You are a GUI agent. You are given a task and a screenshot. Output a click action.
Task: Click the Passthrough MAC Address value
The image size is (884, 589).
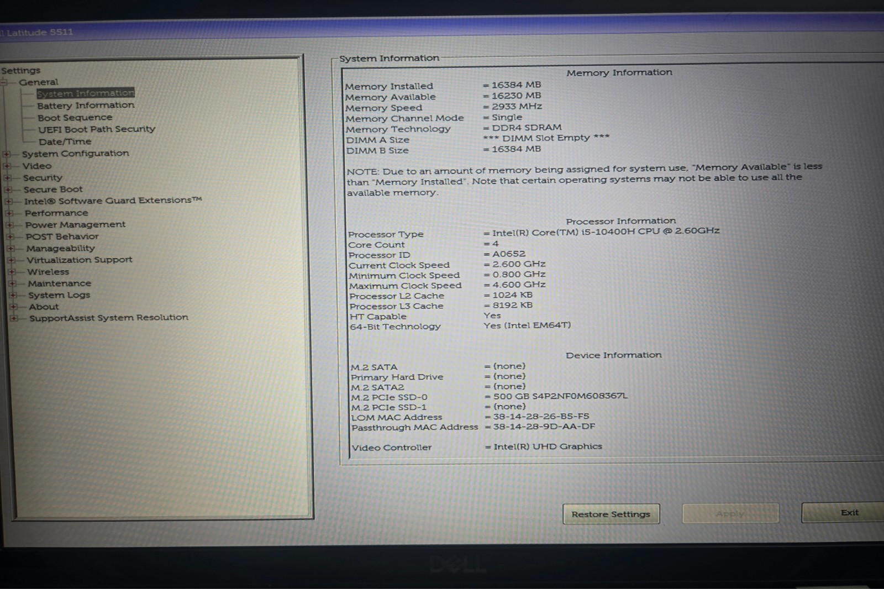click(544, 427)
